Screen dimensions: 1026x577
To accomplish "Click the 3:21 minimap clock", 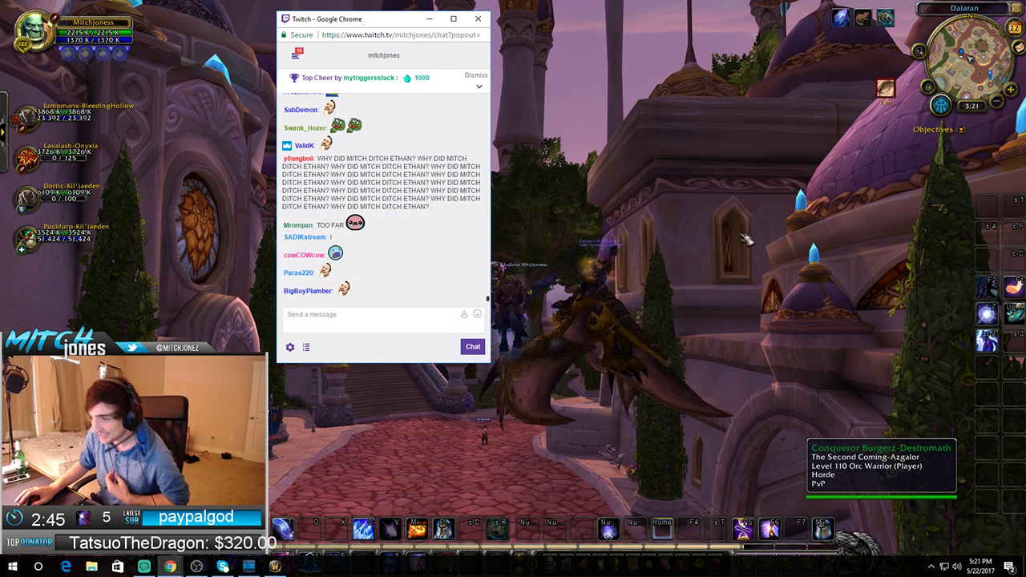I will [971, 106].
